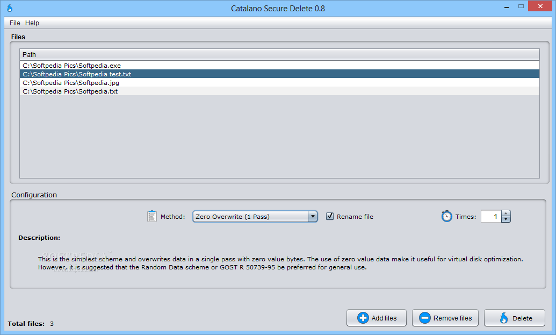The image size is (556, 335).
Task: Increase Times with the up arrow
Action: (x=506, y=213)
